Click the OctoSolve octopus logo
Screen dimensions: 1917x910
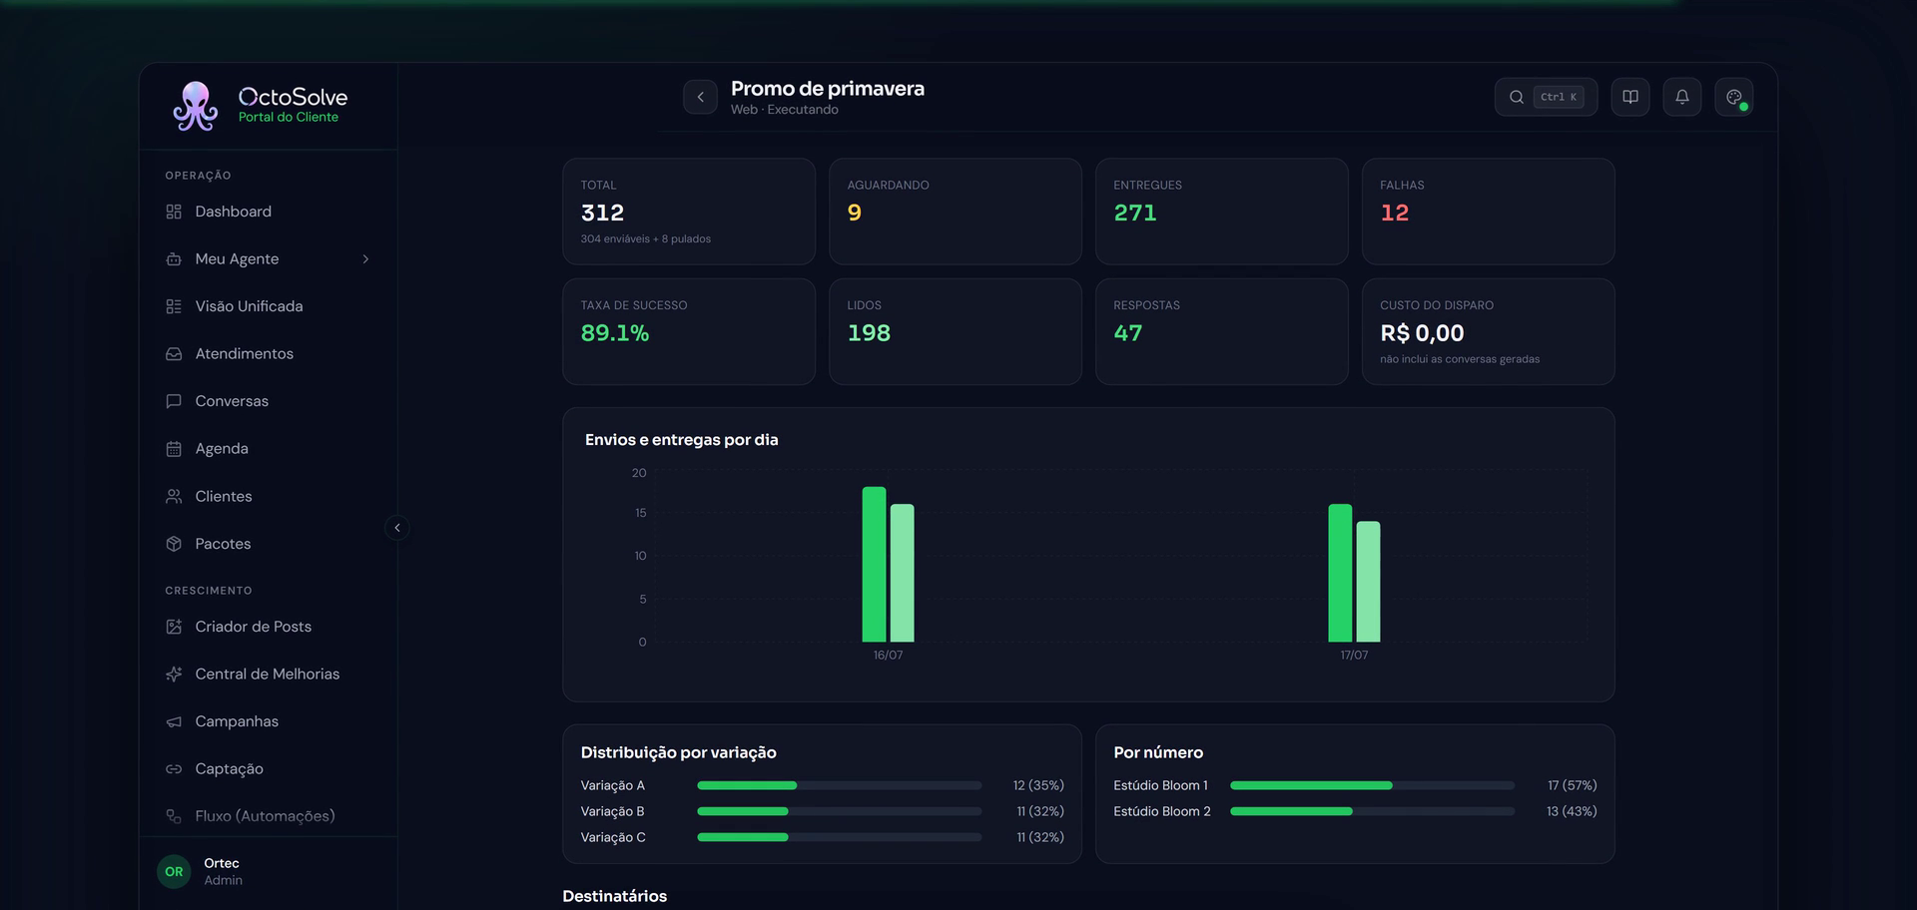195,106
